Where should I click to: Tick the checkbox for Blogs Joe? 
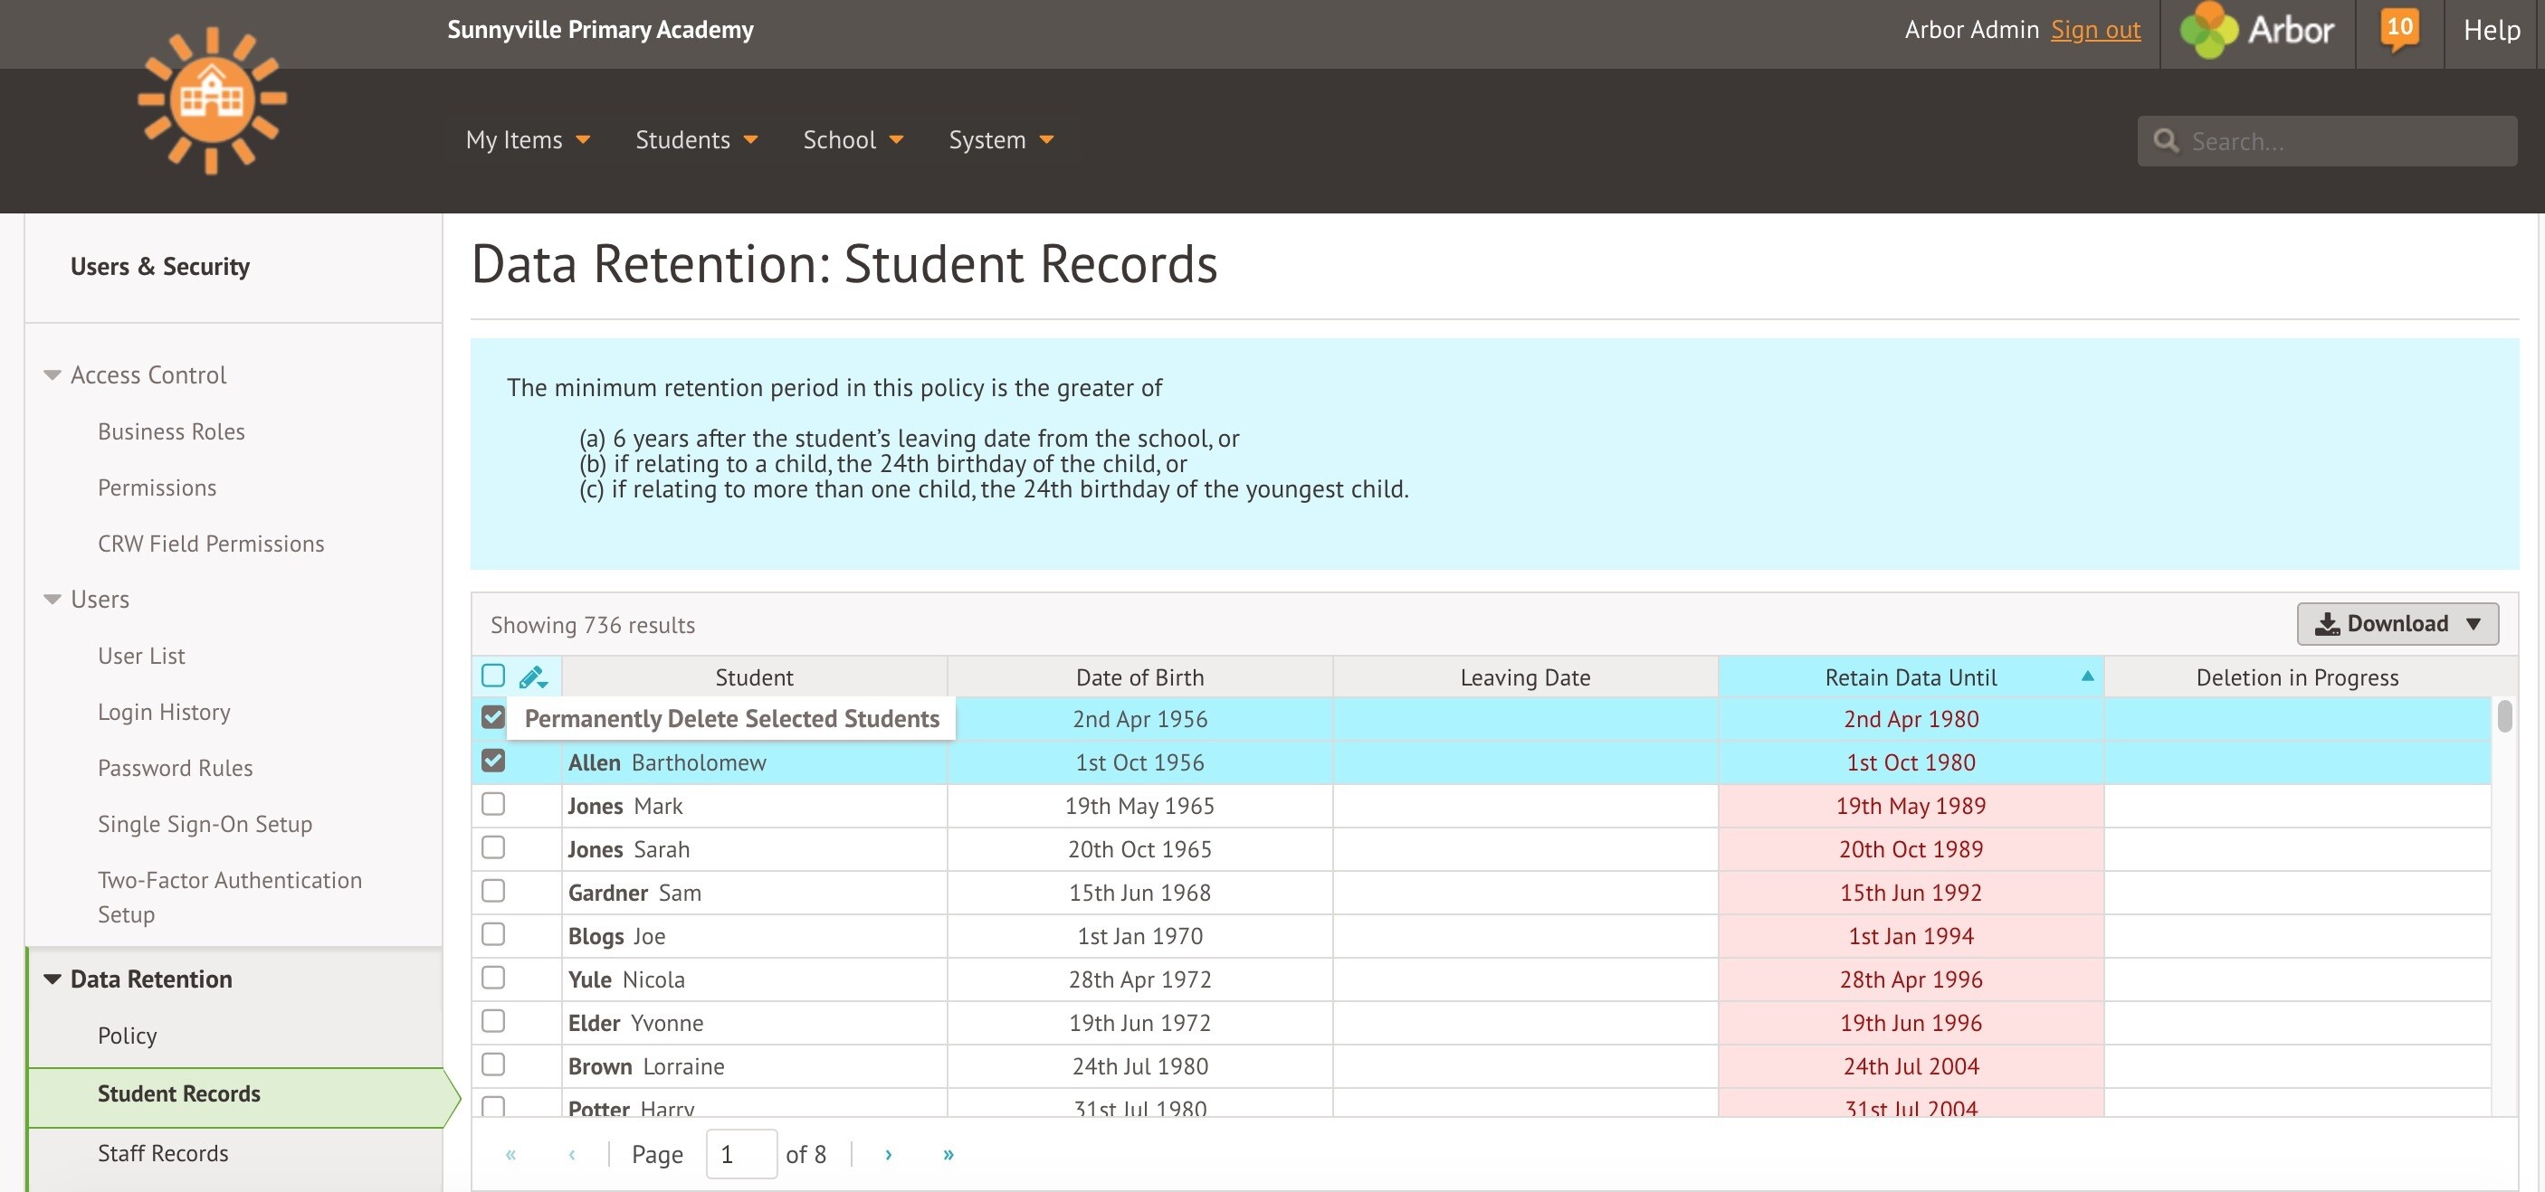pos(493,934)
